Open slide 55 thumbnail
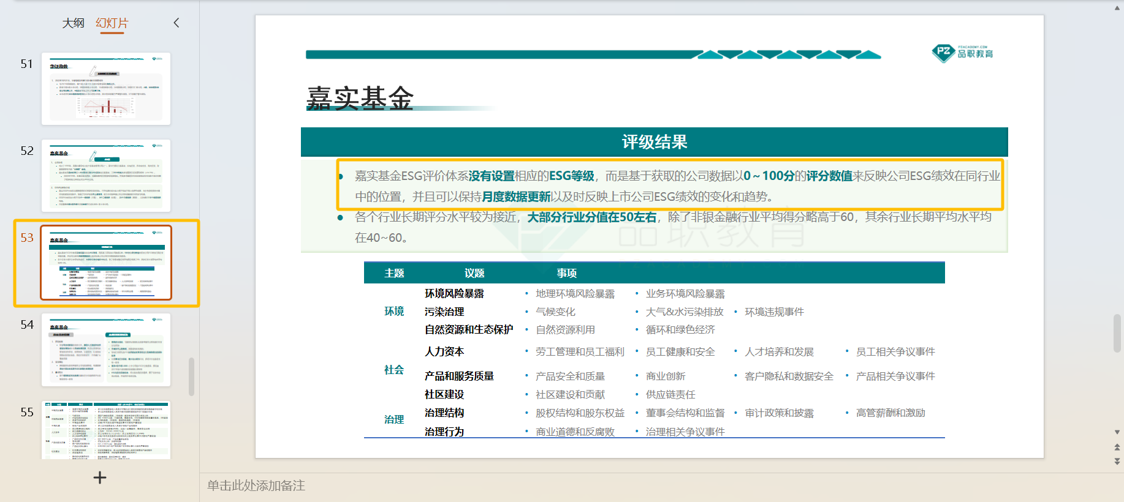Viewport: 1124px width, 502px height. tap(106, 430)
